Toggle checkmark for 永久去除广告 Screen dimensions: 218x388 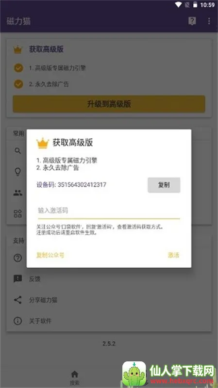(x=18, y=84)
